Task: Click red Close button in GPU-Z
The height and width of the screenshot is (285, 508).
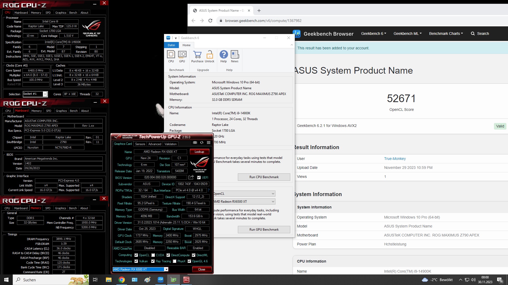Action: pos(202,269)
